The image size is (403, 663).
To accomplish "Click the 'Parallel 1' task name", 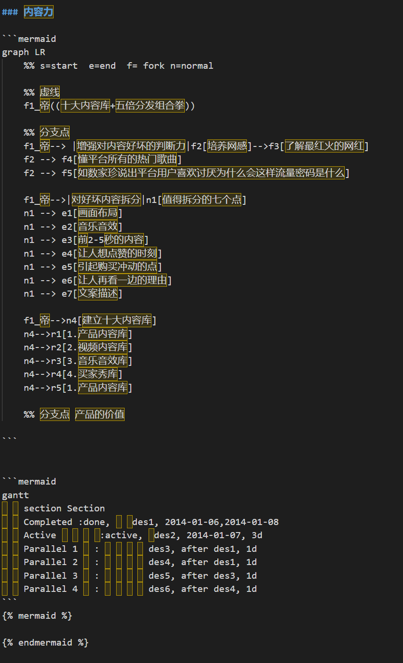I will (x=51, y=549).
